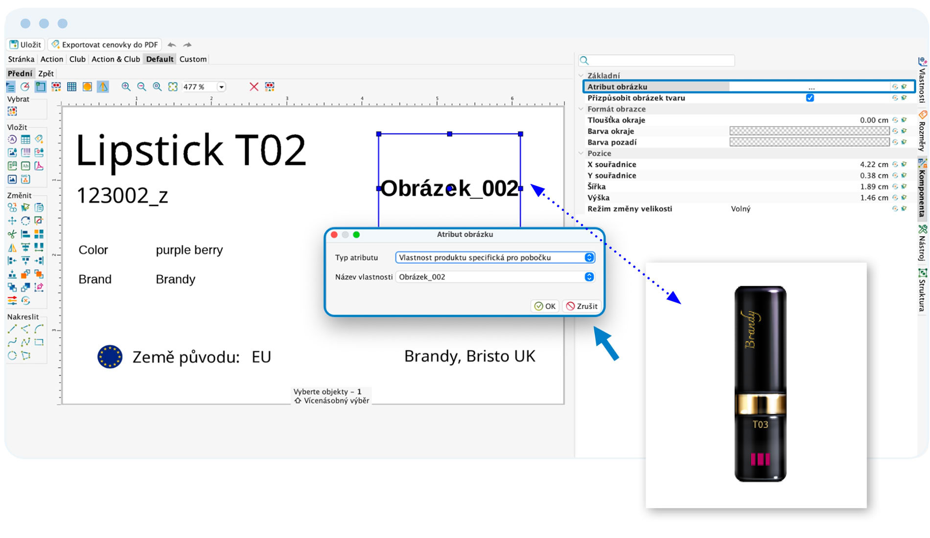This screenshot has height=538, width=930.
Task: Toggle the Přizpůsobit obrázek tvaru checkbox
Action: pos(810,98)
